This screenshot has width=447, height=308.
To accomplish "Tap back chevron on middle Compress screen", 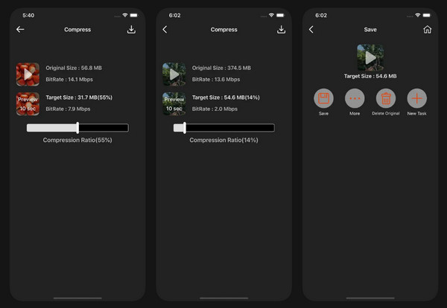I will point(165,29).
